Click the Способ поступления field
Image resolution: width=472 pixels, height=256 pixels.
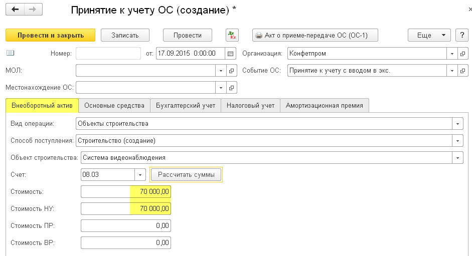[264, 141]
